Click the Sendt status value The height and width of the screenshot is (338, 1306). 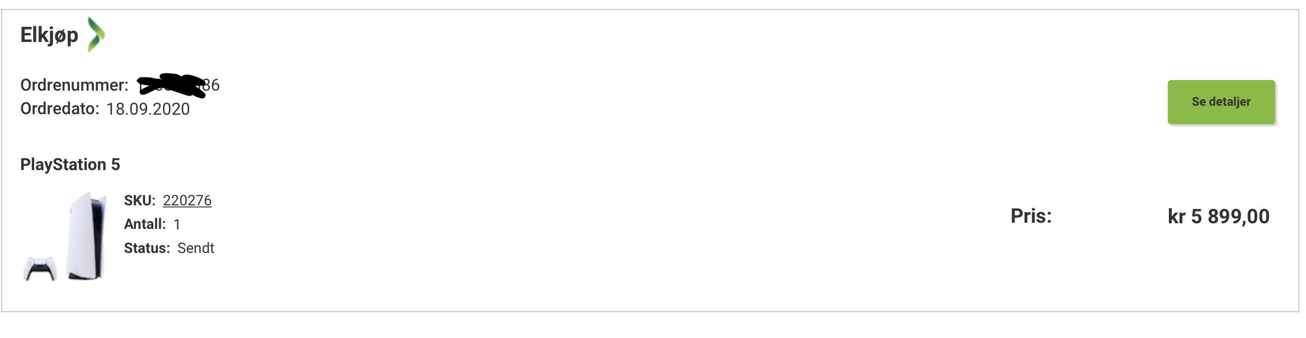coord(196,248)
